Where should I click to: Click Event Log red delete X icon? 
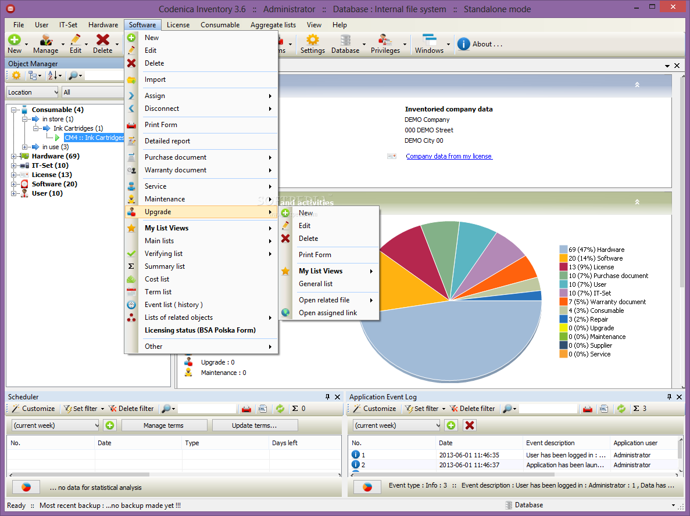tap(470, 425)
